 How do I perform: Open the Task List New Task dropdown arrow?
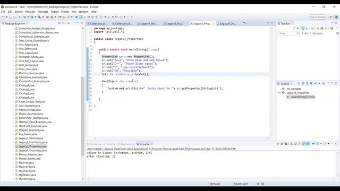(297, 28)
